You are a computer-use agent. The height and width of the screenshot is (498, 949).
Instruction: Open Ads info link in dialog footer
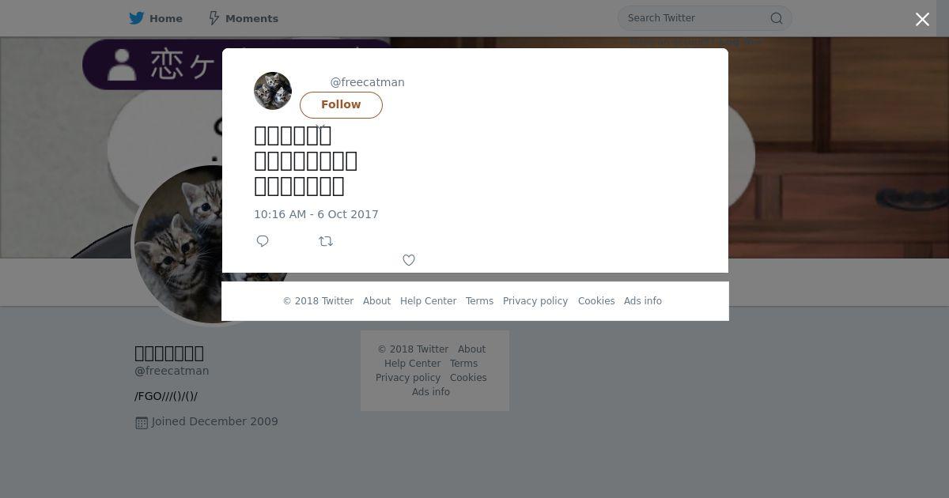(x=643, y=301)
